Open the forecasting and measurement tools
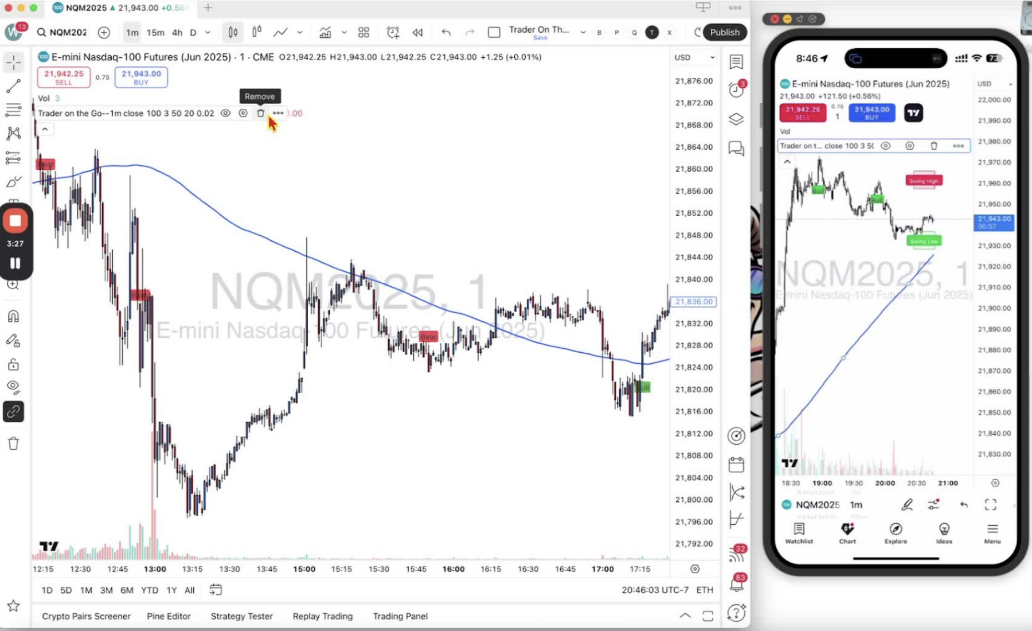Viewport: 1032px width, 631px height. pos(14,158)
